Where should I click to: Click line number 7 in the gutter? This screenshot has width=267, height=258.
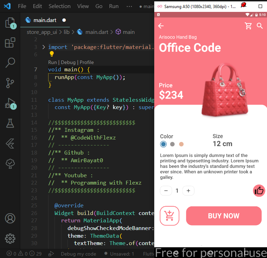click(x=35, y=70)
